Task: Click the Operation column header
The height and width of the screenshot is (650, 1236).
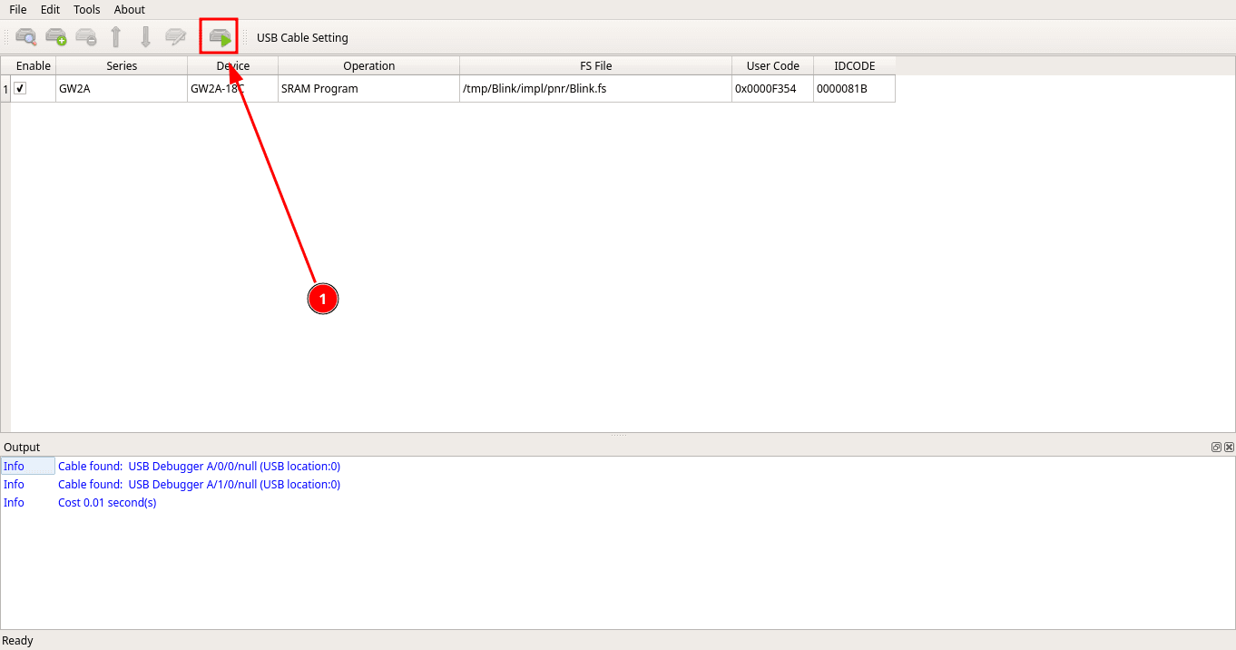Action: pyautogui.click(x=369, y=65)
